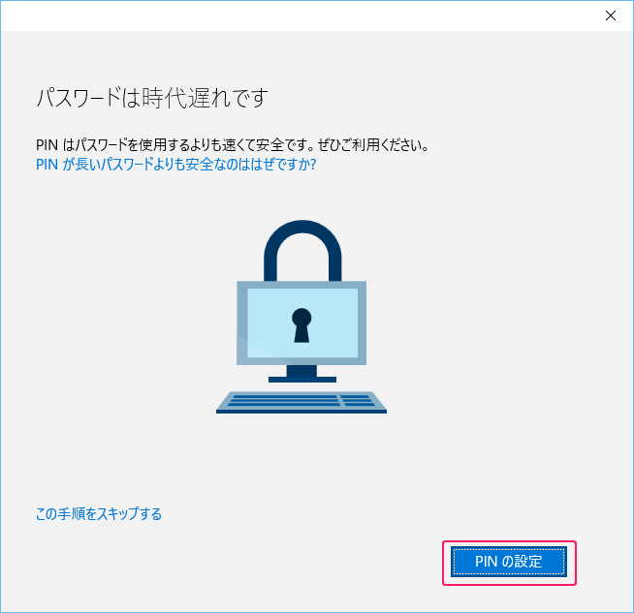
Task: Click the light-blue monitor screen area
Action: coord(302,322)
